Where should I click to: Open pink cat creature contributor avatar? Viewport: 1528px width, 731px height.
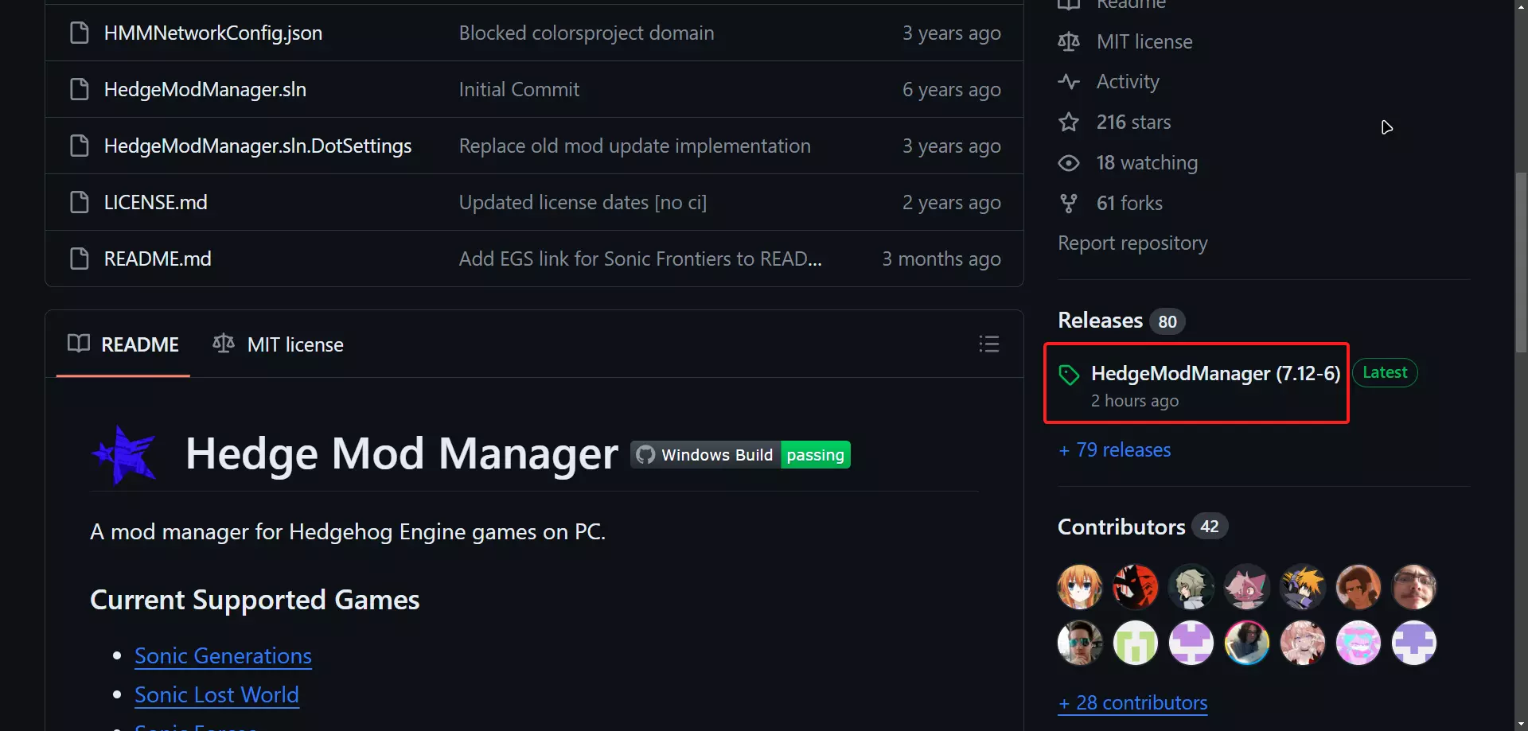(1247, 587)
